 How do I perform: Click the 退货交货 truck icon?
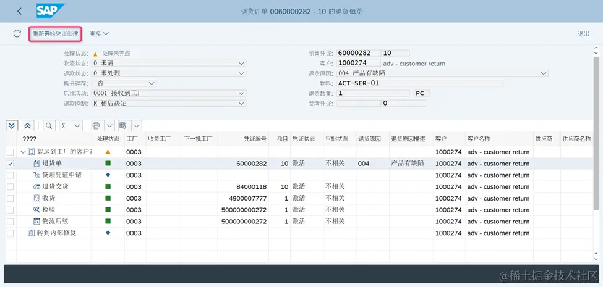36,186
